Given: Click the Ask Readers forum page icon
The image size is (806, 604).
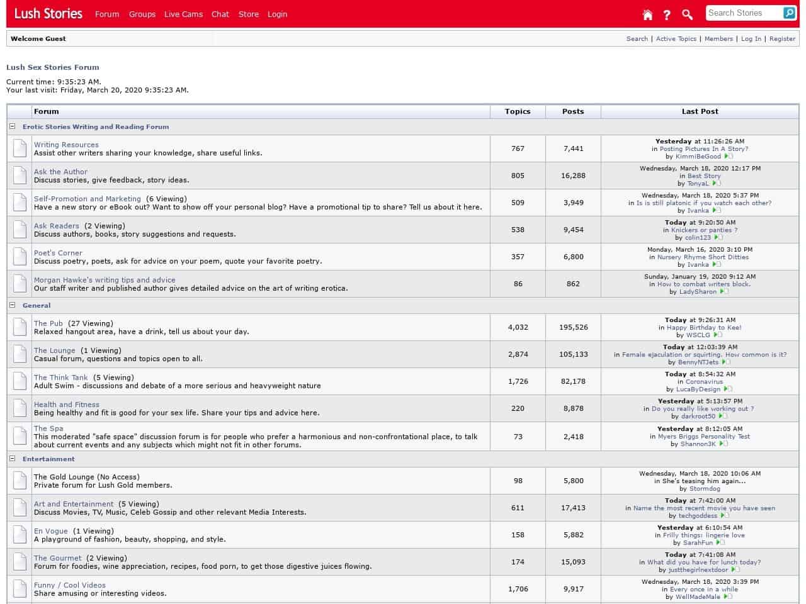Looking at the screenshot, I should (20, 230).
